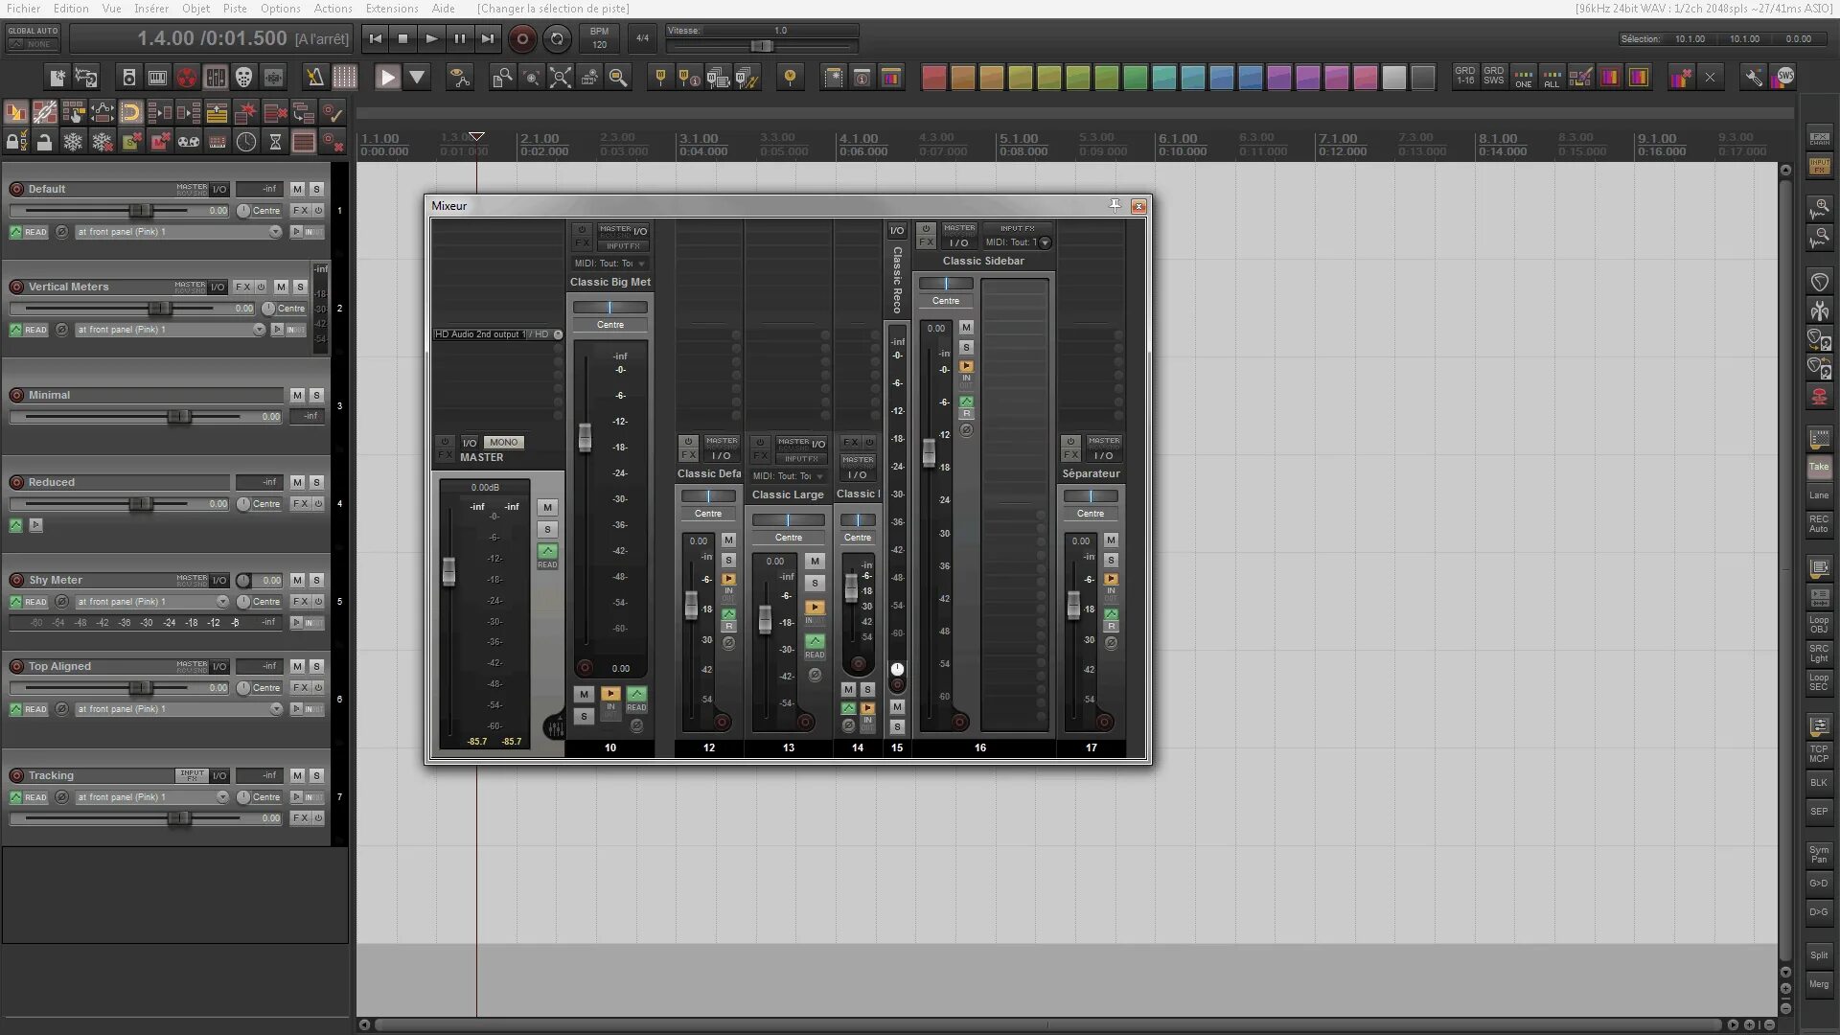Viewport: 1840px width, 1035px height.
Task: Click the virtual MIDI keyboard toolbar icon
Action: click(x=158, y=78)
